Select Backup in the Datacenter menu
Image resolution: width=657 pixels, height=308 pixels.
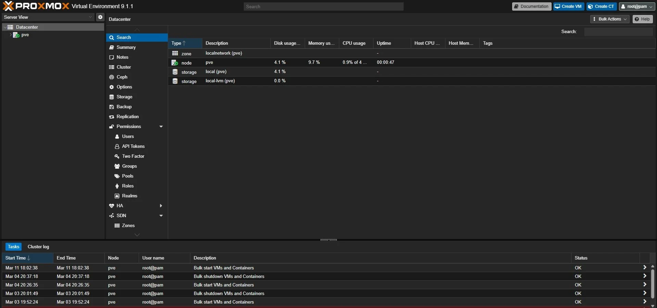pos(124,107)
